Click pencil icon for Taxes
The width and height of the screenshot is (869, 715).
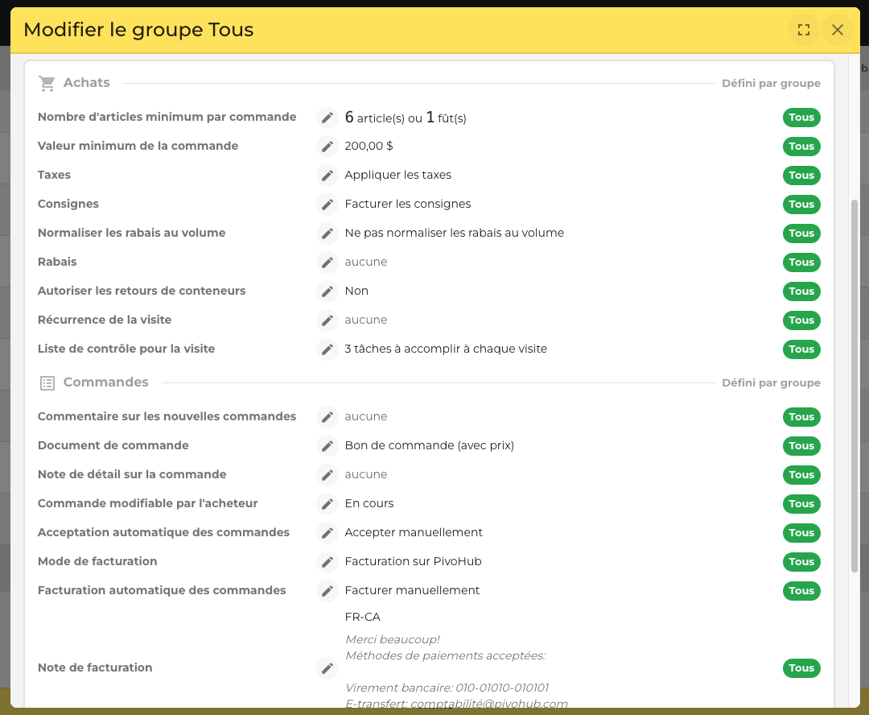click(x=327, y=176)
